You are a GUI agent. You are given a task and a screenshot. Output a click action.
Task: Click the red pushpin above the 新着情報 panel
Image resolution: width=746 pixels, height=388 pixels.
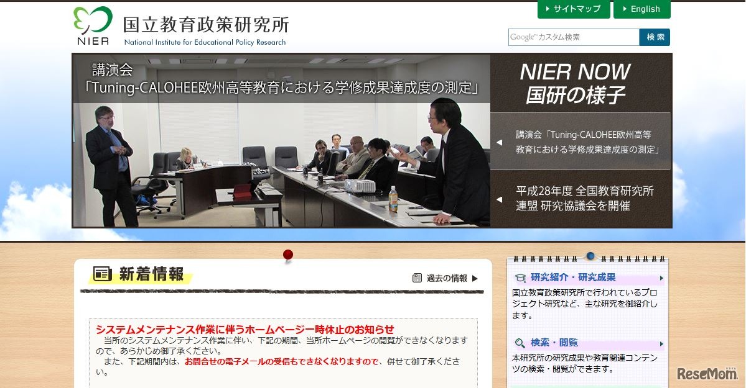287,254
